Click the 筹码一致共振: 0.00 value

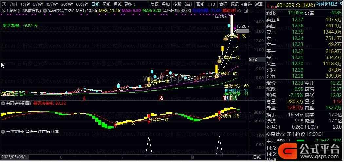43,132
